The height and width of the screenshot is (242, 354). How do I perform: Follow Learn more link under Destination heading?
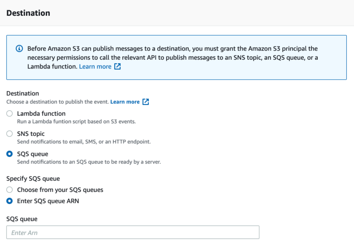[x=125, y=102]
